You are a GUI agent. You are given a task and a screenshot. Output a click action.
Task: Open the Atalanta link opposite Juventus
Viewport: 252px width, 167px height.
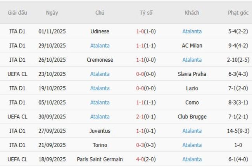[x=192, y=131]
